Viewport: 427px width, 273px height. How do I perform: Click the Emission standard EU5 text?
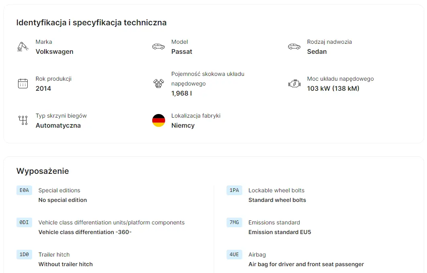click(x=280, y=232)
